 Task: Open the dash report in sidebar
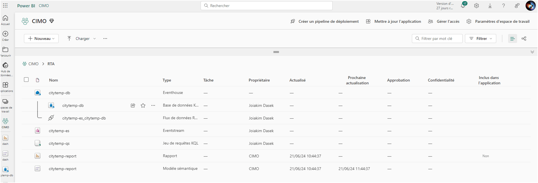point(5,140)
